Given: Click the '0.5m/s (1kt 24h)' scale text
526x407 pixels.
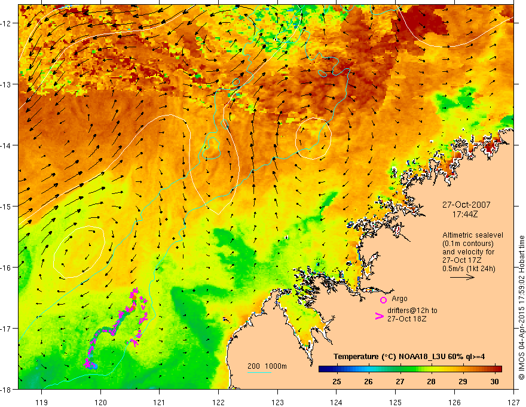Looking at the screenshot, I should [x=469, y=269].
